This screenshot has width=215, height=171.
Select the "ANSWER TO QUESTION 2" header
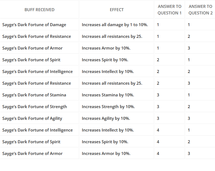201,10
